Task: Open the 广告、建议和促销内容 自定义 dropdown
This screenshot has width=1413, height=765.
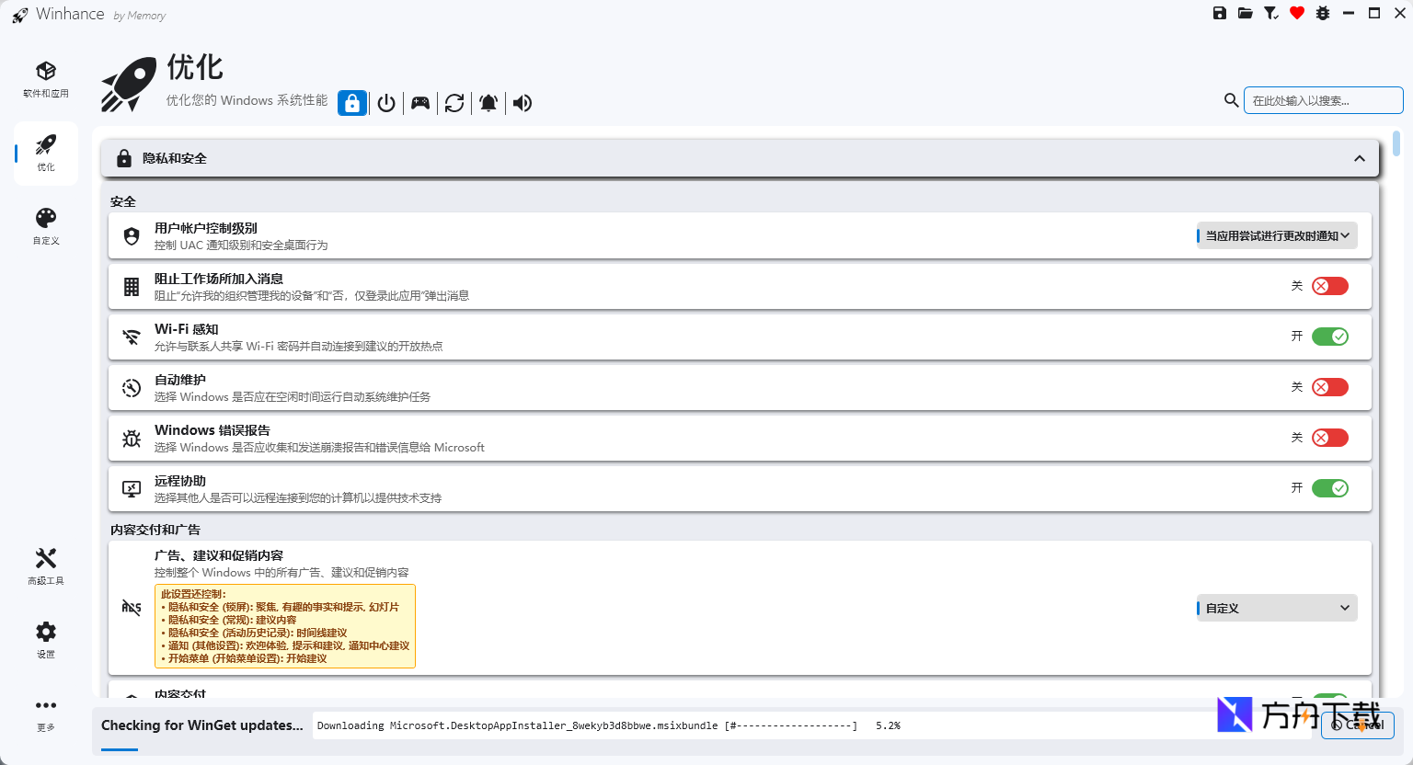Action: pyautogui.click(x=1277, y=609)
